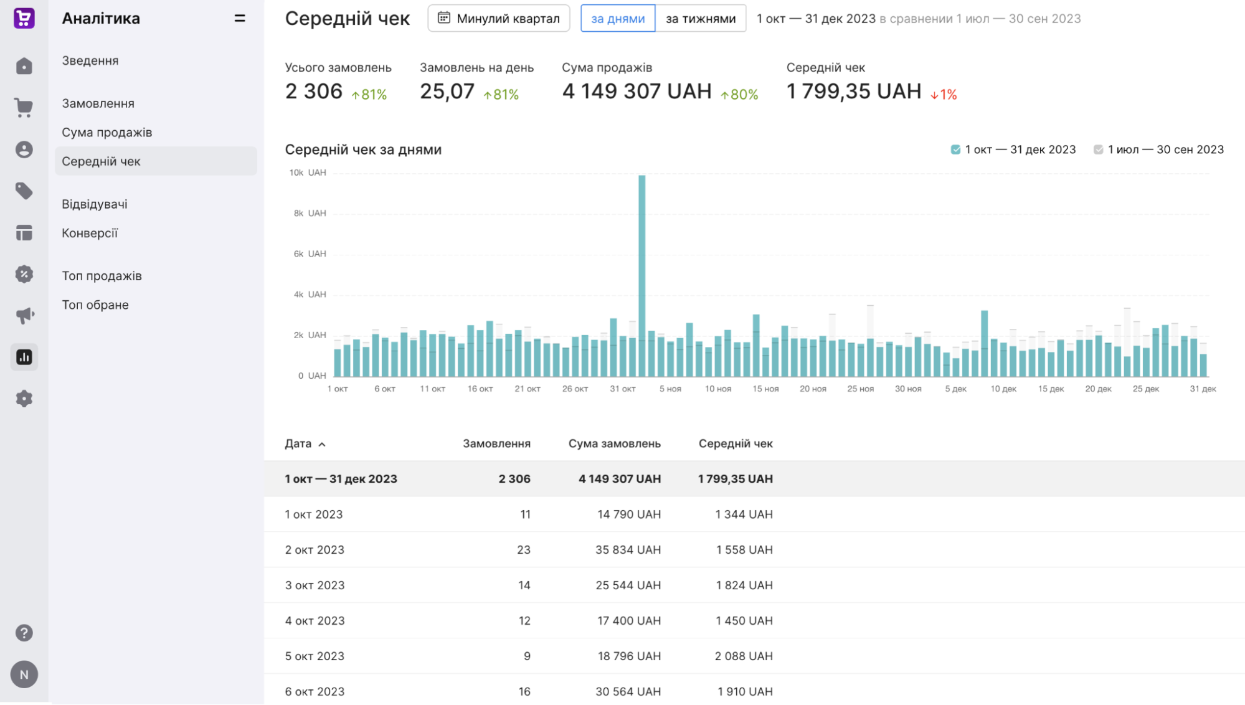Open the discounts percent badge icon
The image size is (1245, 705).
point(24,274)
